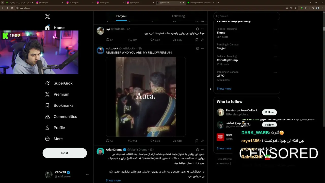Screen dimensions: 325x183
Task: View analytics of fardeala post 56K
Action: (177, 40)
